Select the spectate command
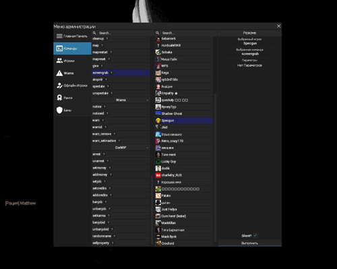 pyautogui.click(x=121, y=86)
